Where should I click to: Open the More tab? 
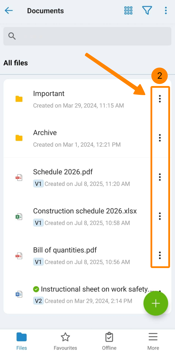coord(153,341)
